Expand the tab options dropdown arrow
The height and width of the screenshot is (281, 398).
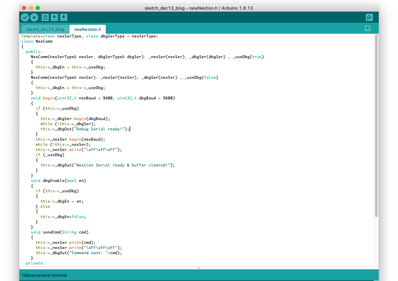pyautogui.click(x=368, y=29)
